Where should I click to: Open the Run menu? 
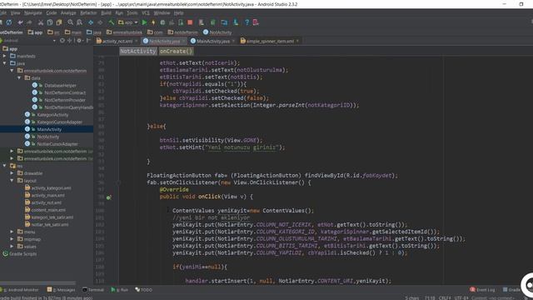point(119,13)
